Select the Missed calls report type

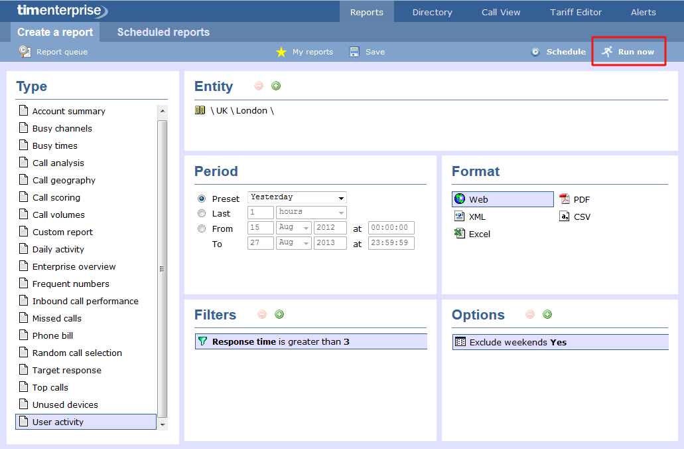pos(56,318)
